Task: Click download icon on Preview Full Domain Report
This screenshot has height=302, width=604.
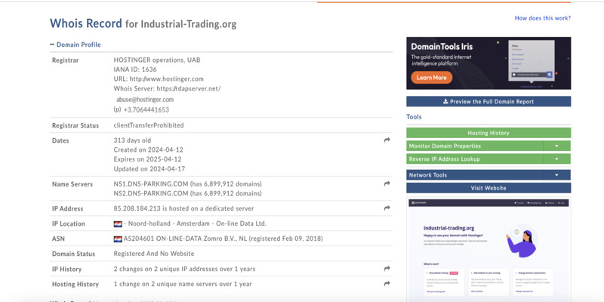Action: (445, 101)
